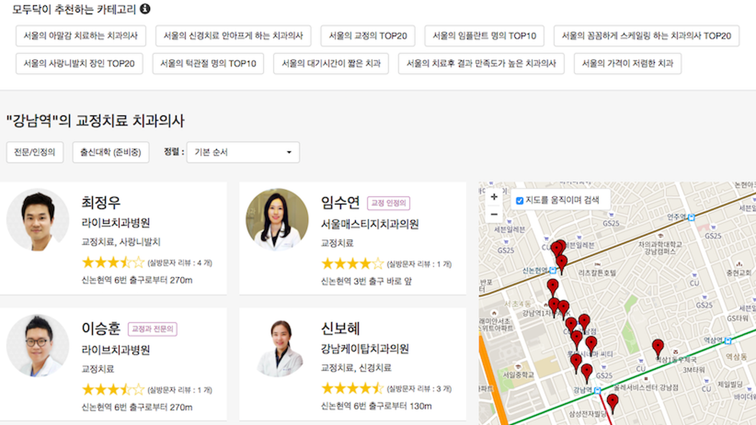Click the 역삼역 subway station icon
Screen dimensions: 756x425
click(728, 341)
